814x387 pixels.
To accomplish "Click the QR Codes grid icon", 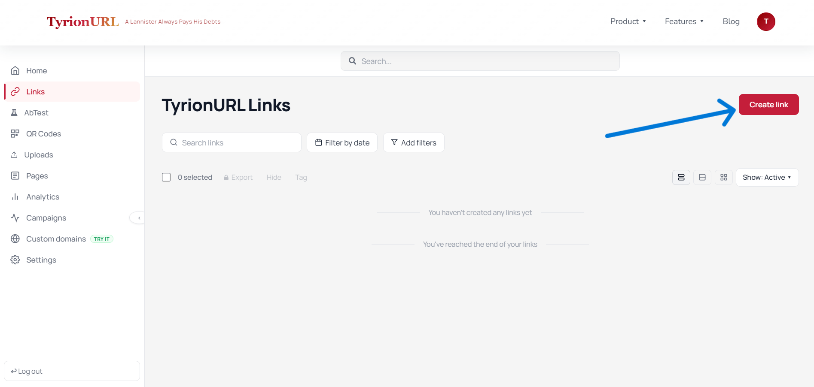I will (x=15, y=133).
